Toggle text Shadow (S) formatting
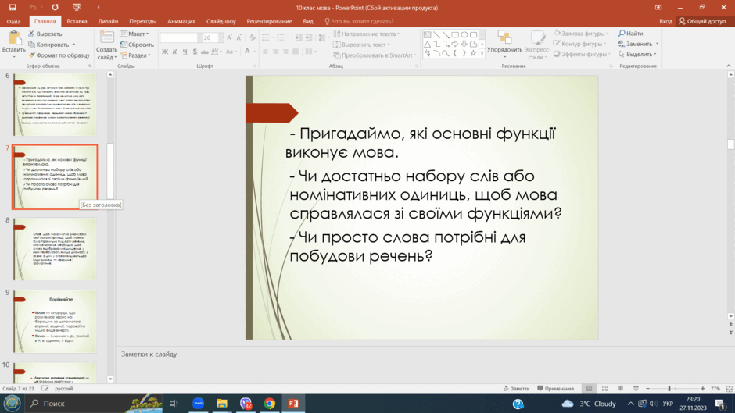The image size is (735, 413). click(195, 52)
